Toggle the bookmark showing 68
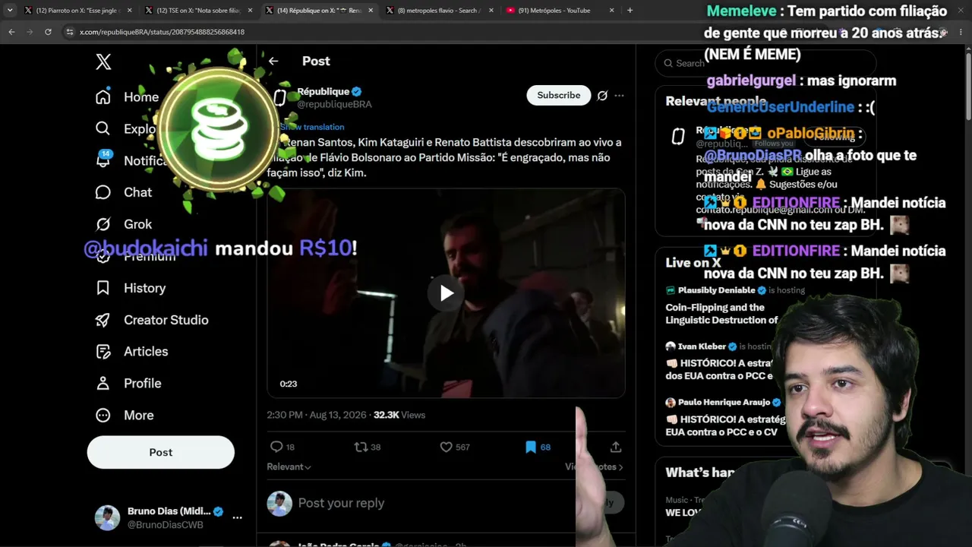972x547 pixels. pos(531,447)
